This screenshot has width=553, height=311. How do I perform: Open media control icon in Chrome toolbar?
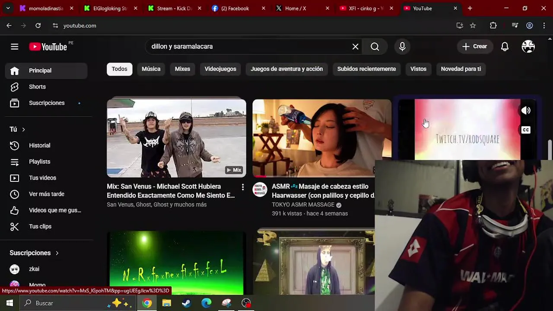515,25
